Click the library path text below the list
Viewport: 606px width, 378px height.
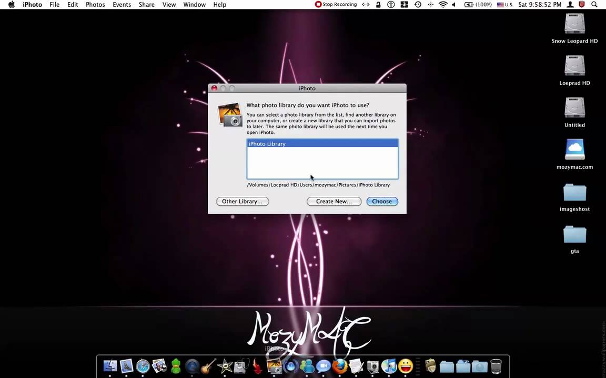click(x=318, y=185)
